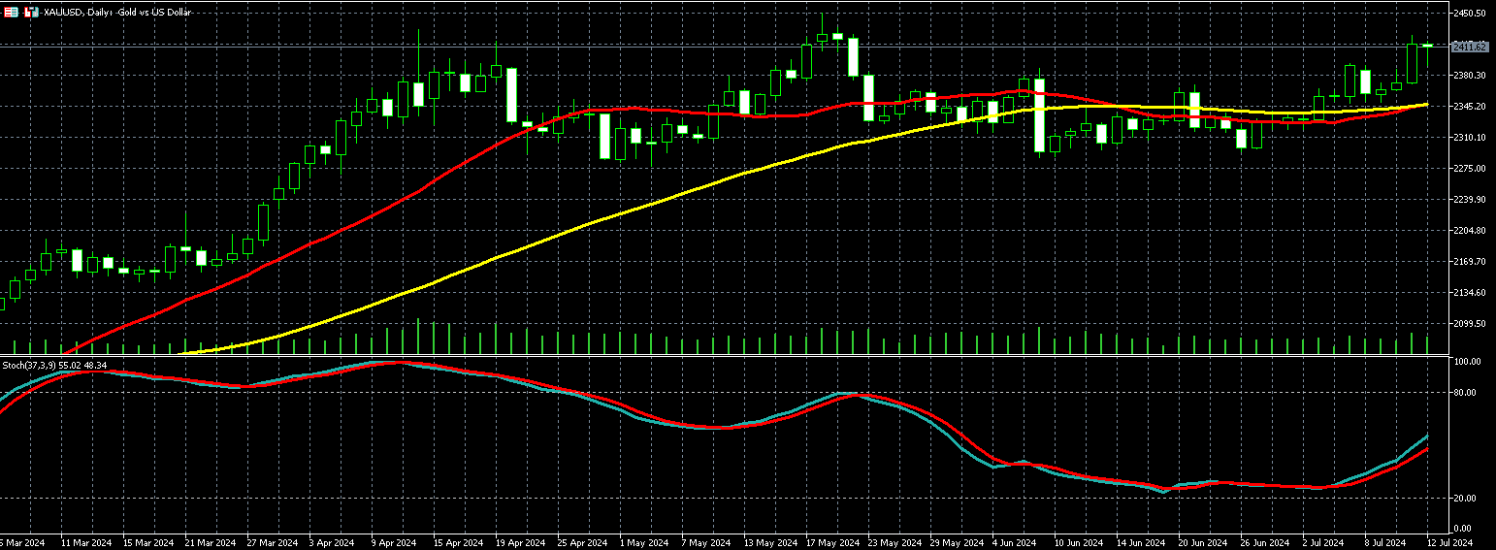Screen dimensions: 1496x550
Task: Click the 3 Apr 2024 date label
Action: coord(333,542)
